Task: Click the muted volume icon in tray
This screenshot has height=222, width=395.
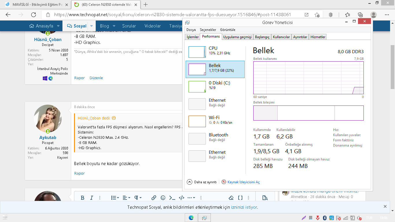Action: pyautogui.click(x=359, y=218)
